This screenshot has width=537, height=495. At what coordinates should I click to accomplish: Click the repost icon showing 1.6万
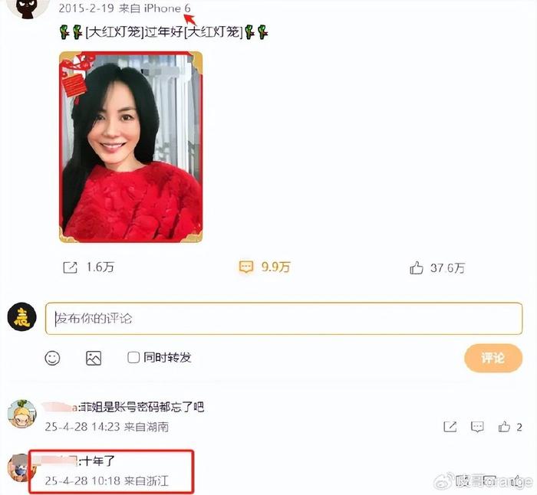(71, 267)
